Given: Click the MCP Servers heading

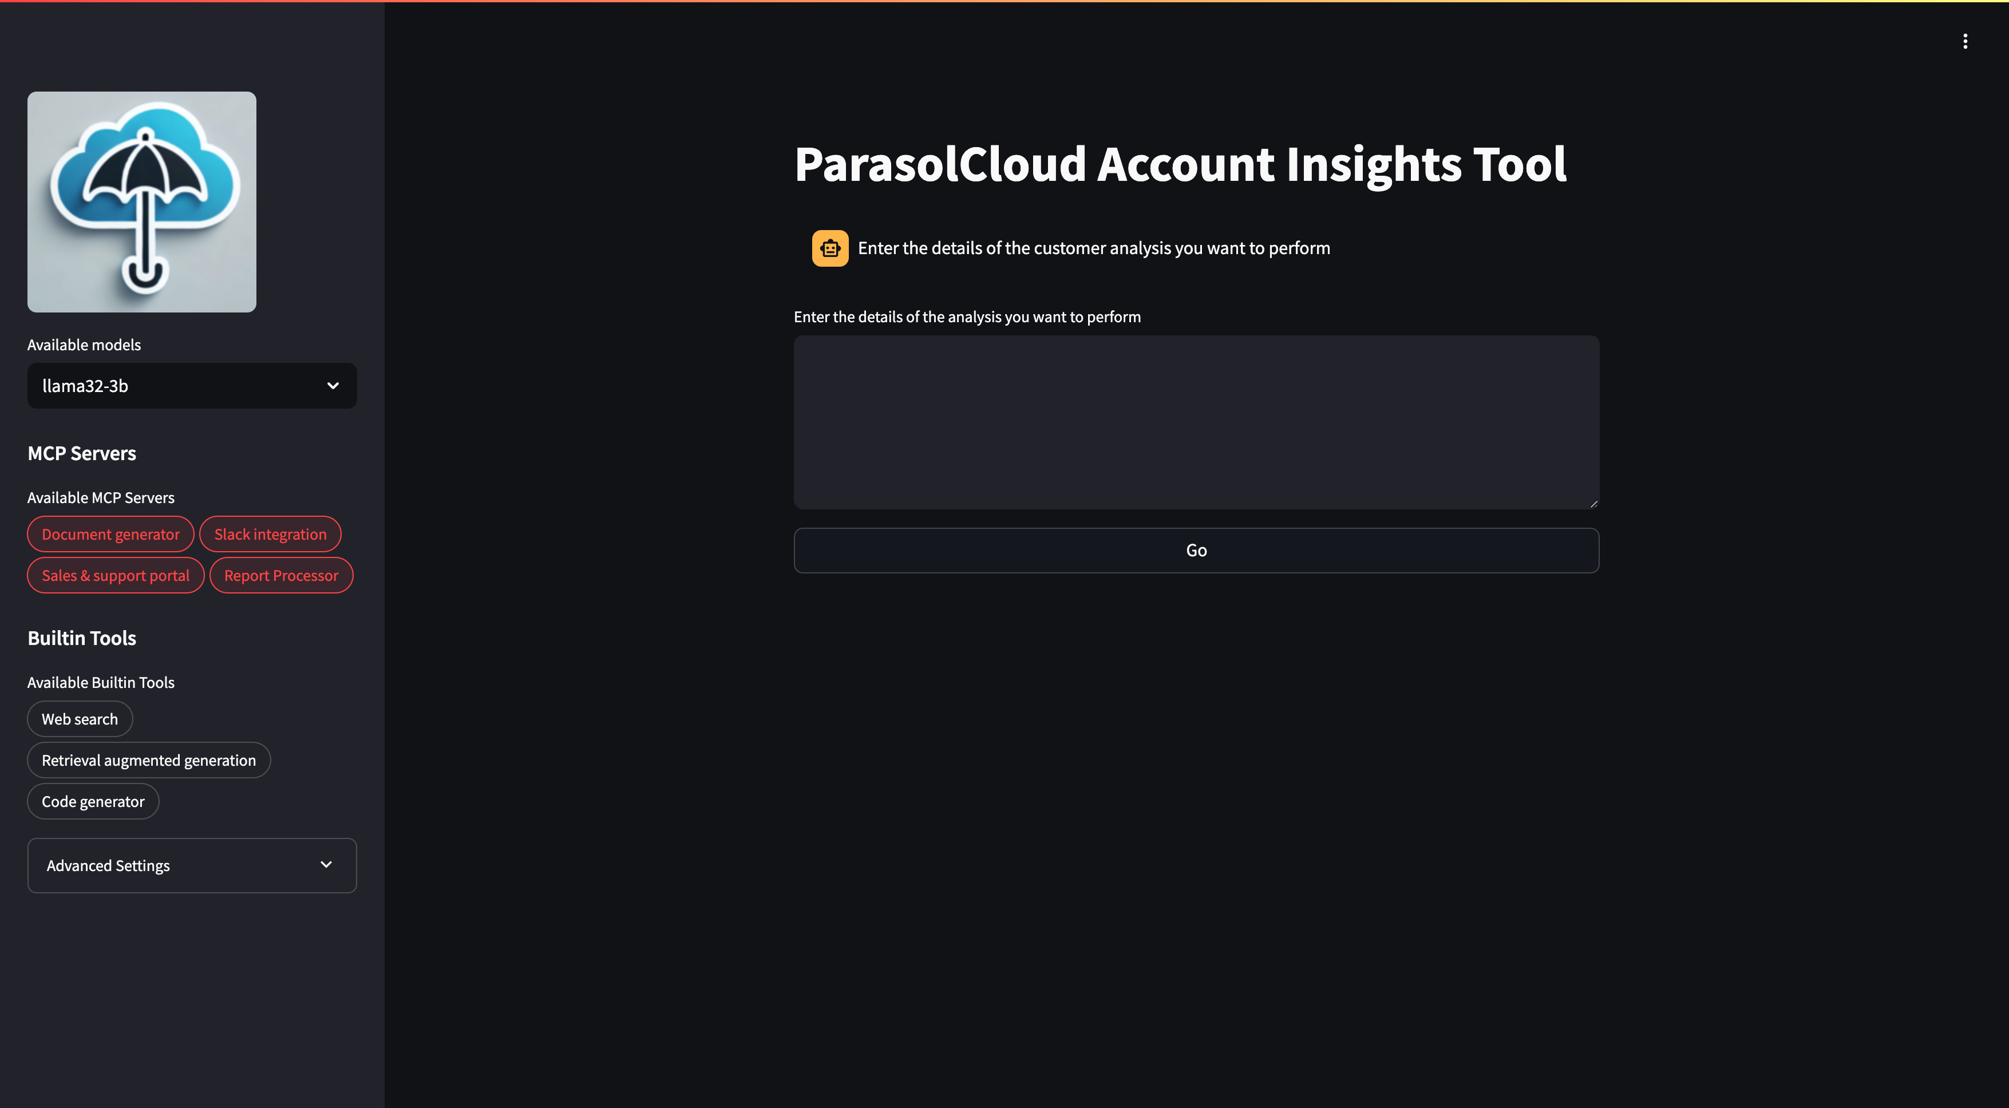Looking at the screenshot, I should click(81, 453).
